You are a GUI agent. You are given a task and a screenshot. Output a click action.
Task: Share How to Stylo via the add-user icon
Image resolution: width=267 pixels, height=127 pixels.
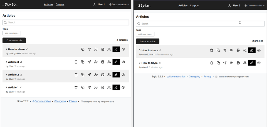[231, 63]
